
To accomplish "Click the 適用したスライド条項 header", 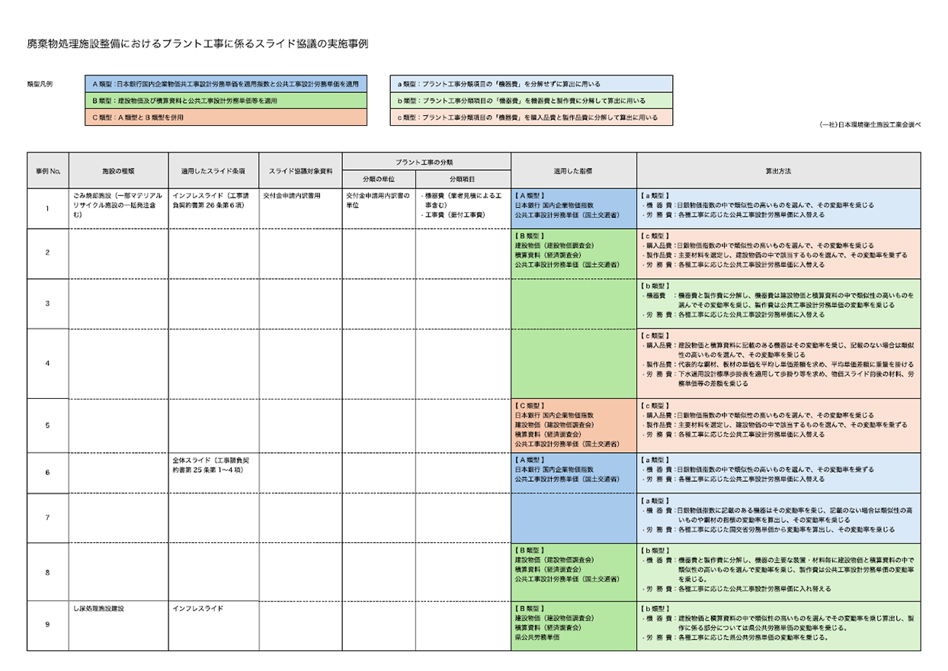I will pyautogui.click(x=213, y=172).
